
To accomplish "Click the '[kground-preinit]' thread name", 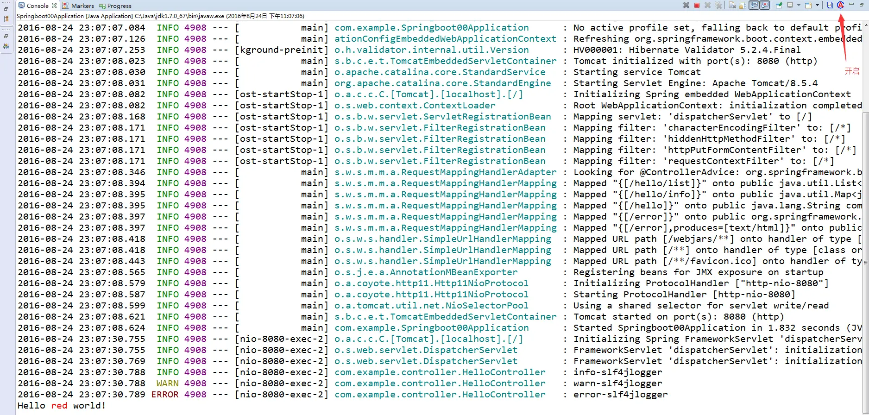I will tap(282, 50).
